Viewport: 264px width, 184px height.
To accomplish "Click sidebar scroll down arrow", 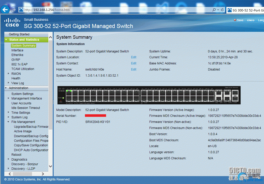I will click(x=50, y=166).
